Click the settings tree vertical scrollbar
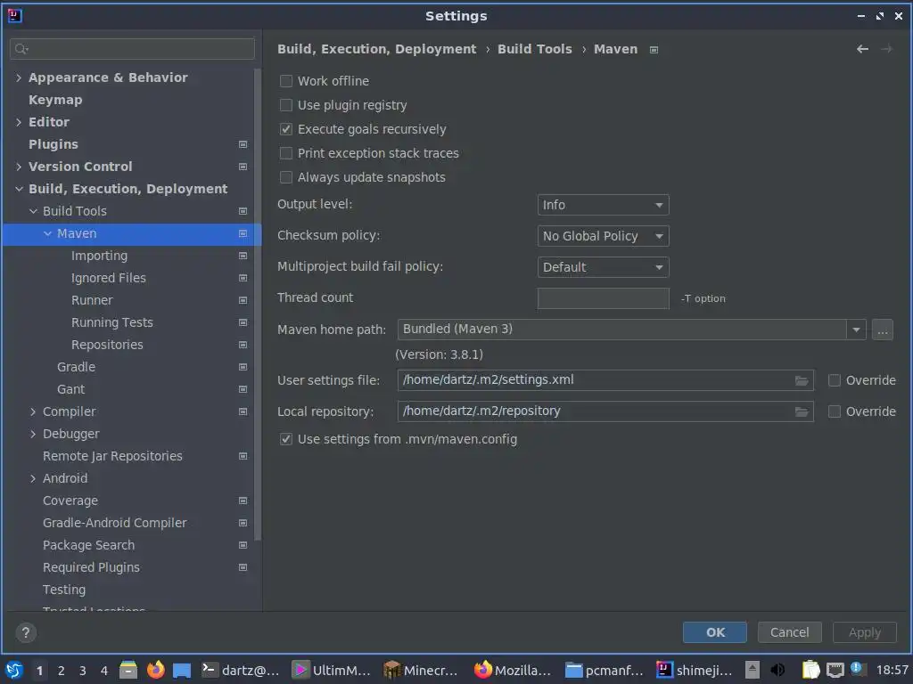The width and height of the screenshot is (913, 684). click(258, 305)
